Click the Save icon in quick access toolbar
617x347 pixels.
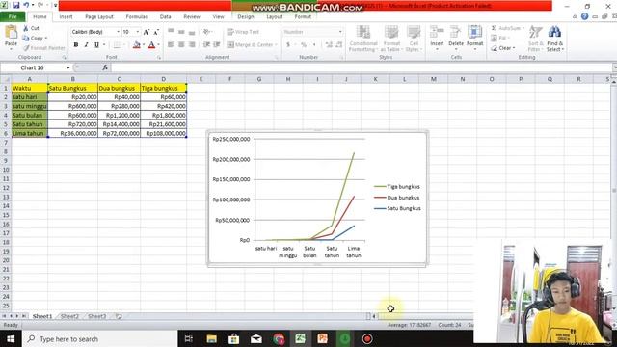click(x=16, y=5)
